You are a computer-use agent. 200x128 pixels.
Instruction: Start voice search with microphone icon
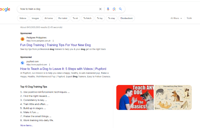[108, 9]
